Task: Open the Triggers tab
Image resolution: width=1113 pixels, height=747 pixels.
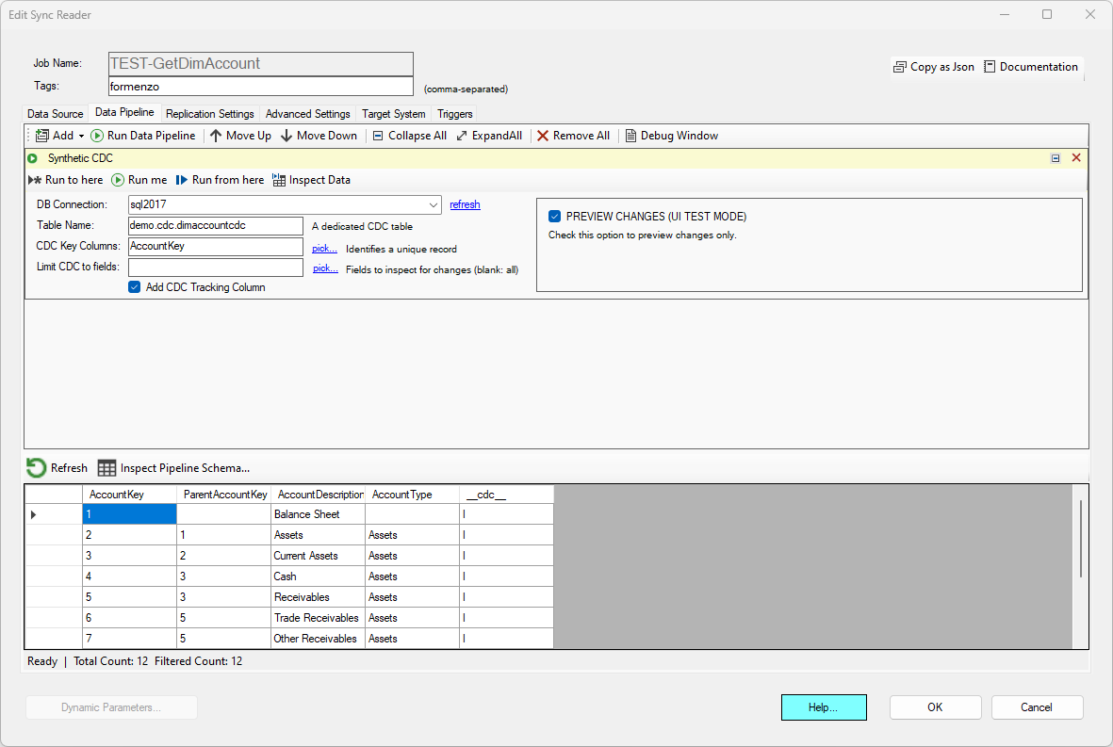Action: click(455, 113)
